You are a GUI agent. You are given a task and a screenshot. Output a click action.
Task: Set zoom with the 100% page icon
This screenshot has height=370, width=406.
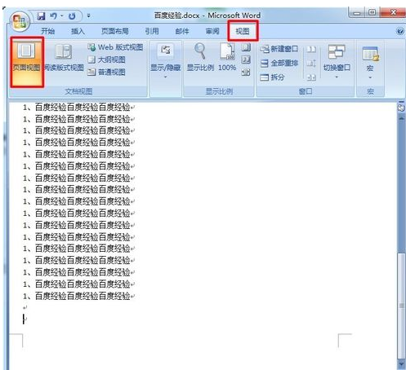pyautogui.click(x=227, y=57)
